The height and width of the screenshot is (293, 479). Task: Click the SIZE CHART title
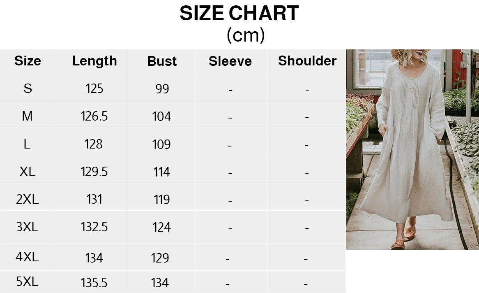239,14
